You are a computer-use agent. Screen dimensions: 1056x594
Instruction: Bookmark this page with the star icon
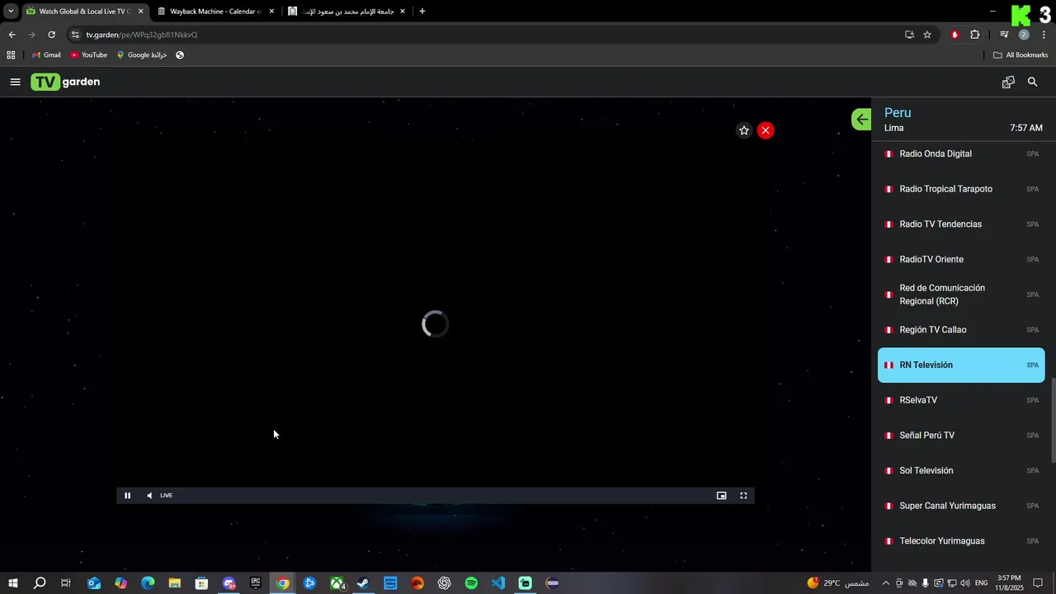point(927,35)
